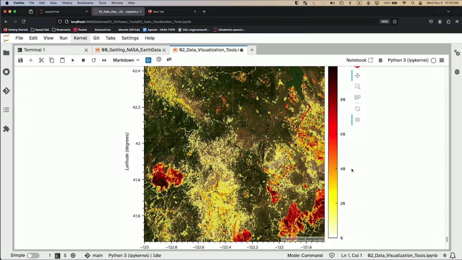Expand the Firefox tab list chevron
Viewport: 462px width, 260px height.
(x=448, y=11)
